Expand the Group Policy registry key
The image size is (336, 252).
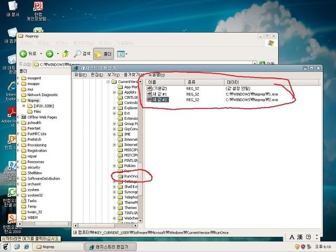[114, 124]
